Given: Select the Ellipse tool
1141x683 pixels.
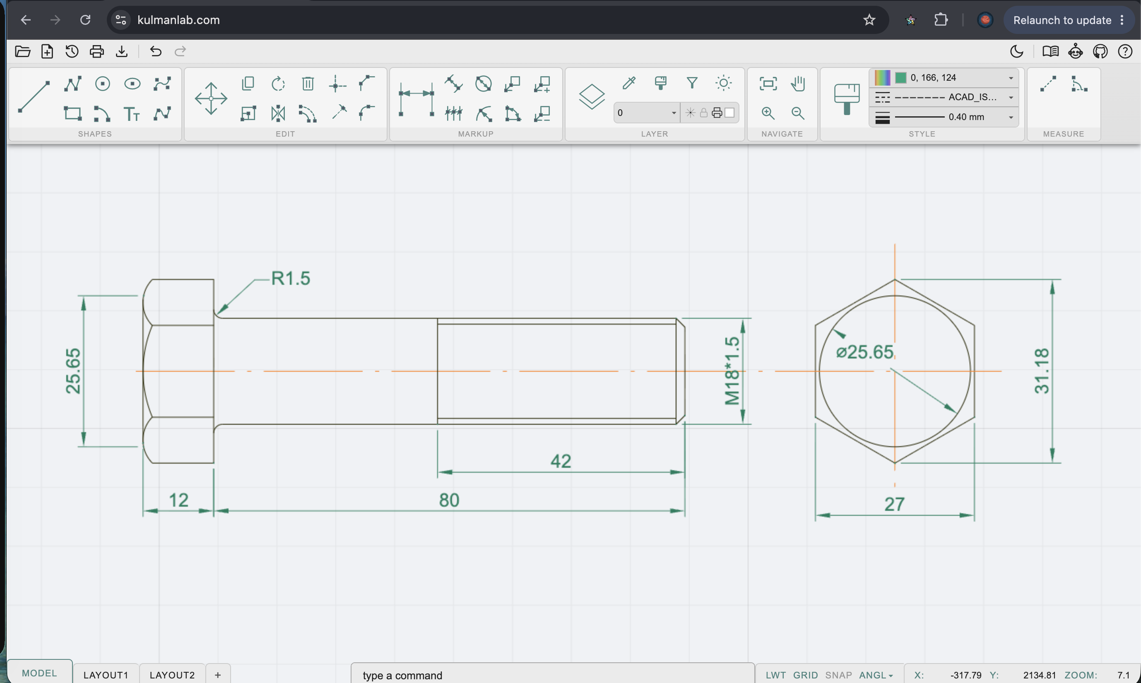Looking at the screenshot, I should (x=132, y=84).
